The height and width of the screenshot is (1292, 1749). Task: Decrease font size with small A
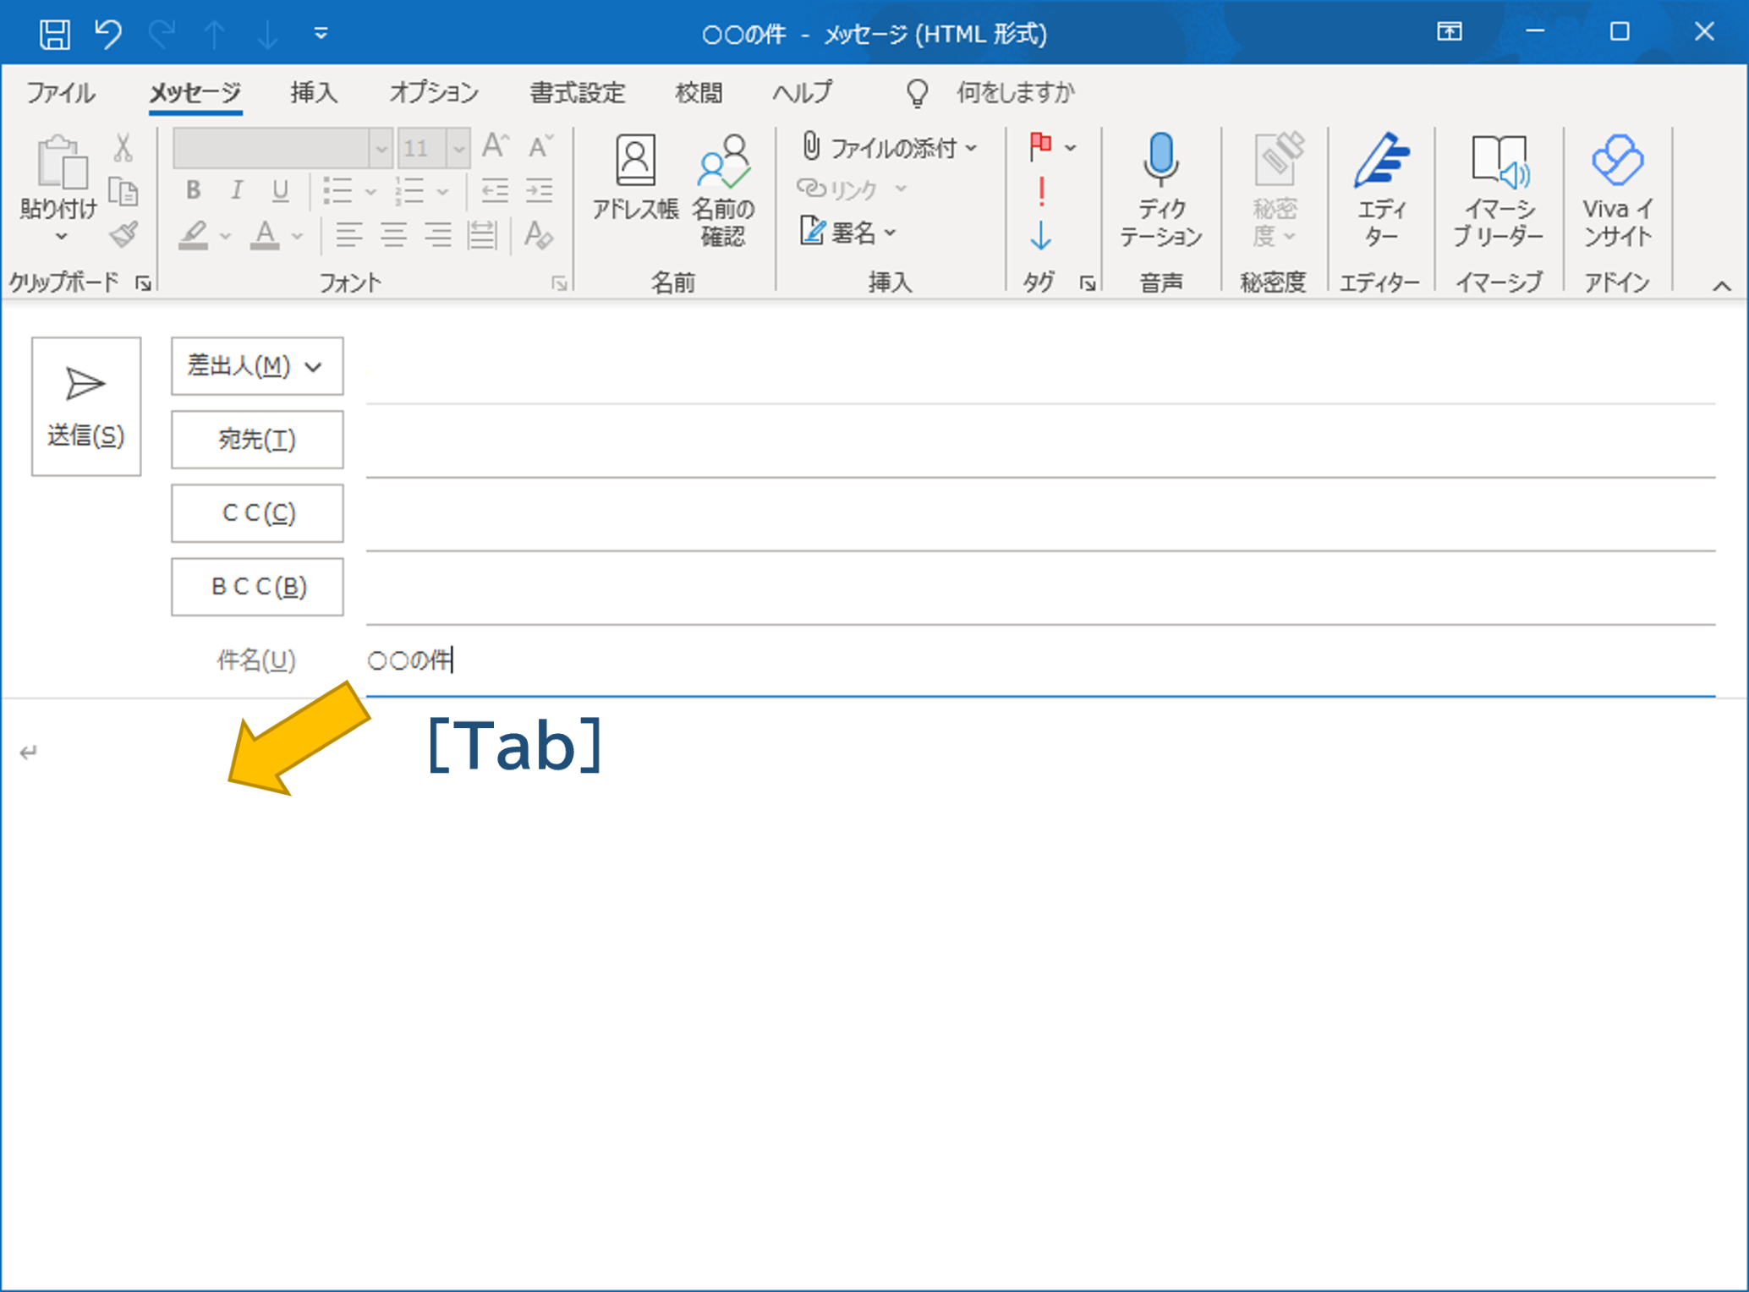[540, 145]
